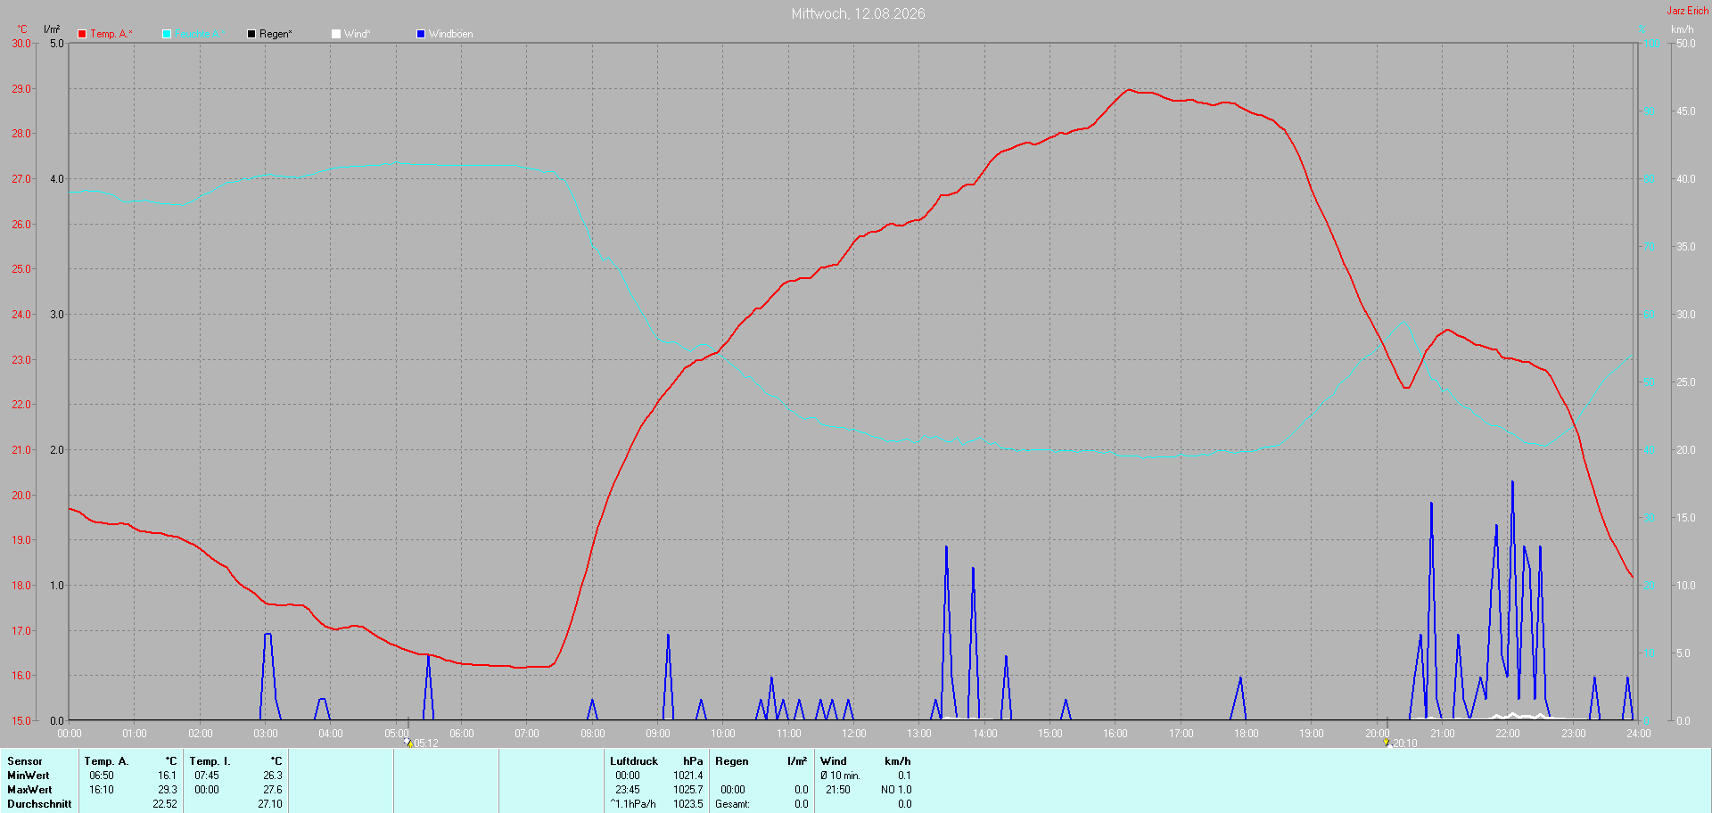Click the 24:00 time axis label
This screenshot has width=1712, height=813.
(1639, 734)
